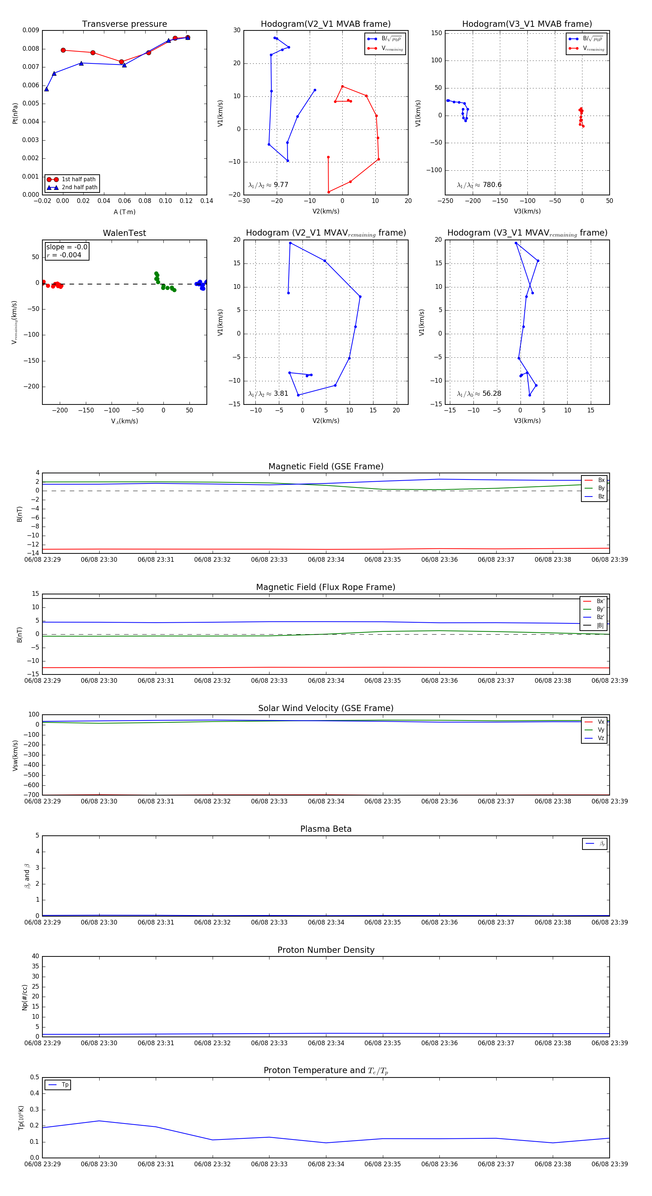This screenshot has width=652, height=1196.
Task: Click the 'Transverse pressure' plot title
Action: [x=124, y=24]
